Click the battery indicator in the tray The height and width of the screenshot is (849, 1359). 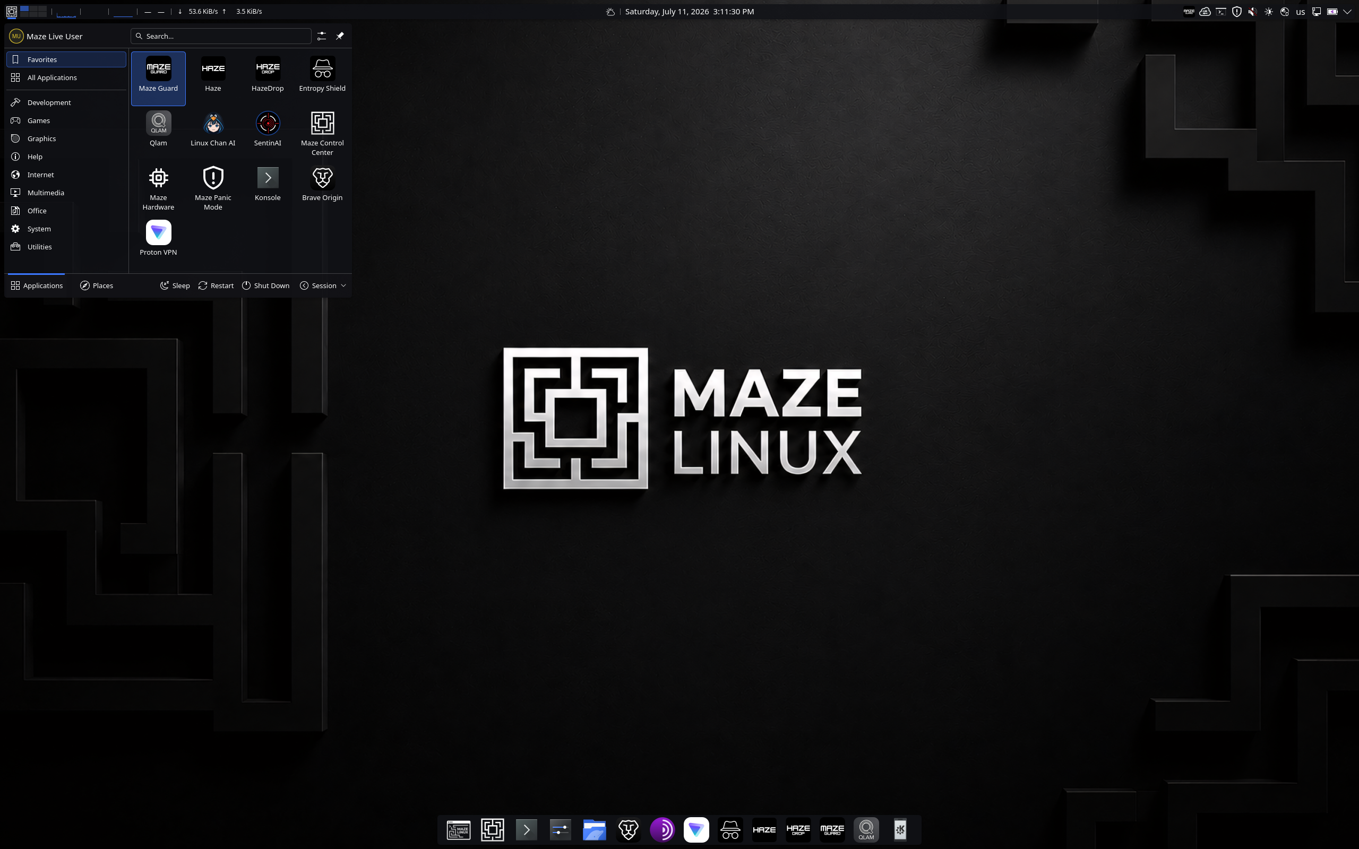pos(1332,11)
